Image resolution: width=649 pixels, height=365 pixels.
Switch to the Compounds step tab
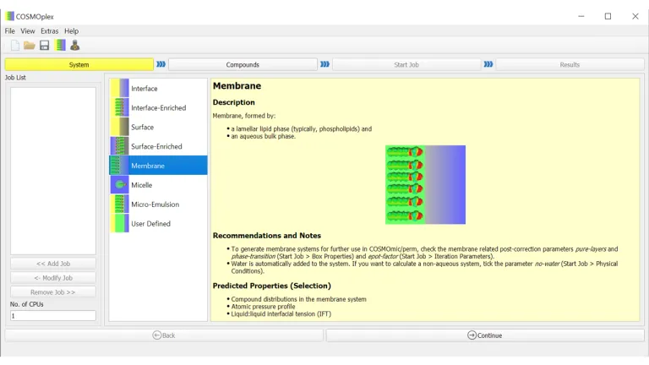click(243, 64)
